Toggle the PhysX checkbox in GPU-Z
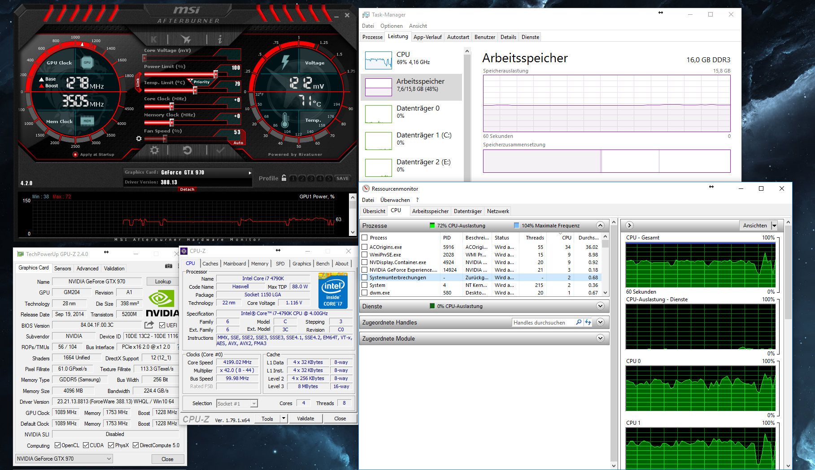The height and width of the screenshot is (470, 815). click(x=111, y=445)
